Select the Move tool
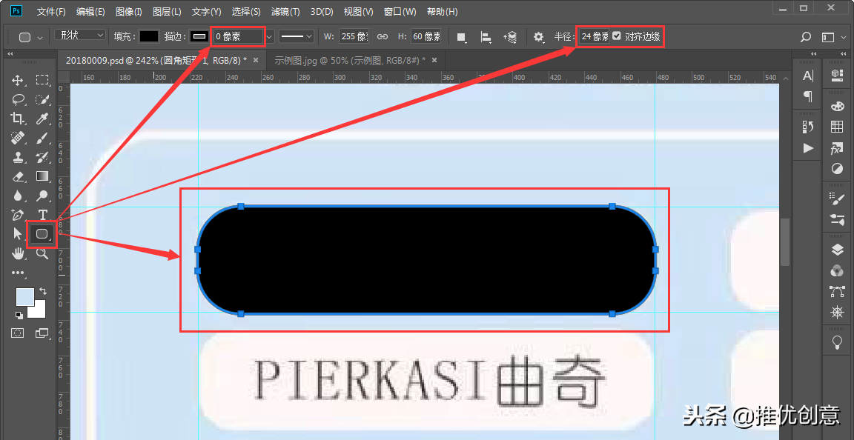 click(18, 81)
